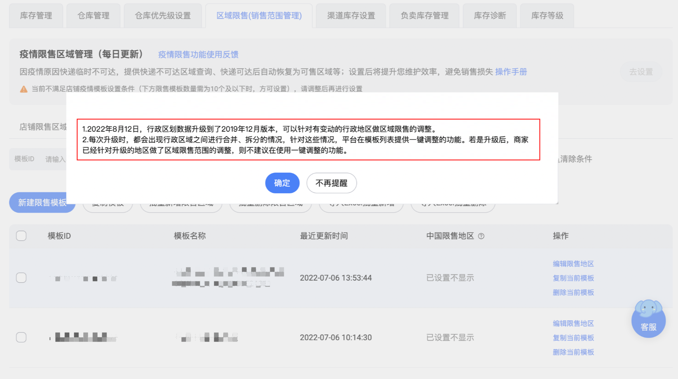
Task: Click 删除当前模板 for the 13:53:44 row
Action: click(573, 293)
